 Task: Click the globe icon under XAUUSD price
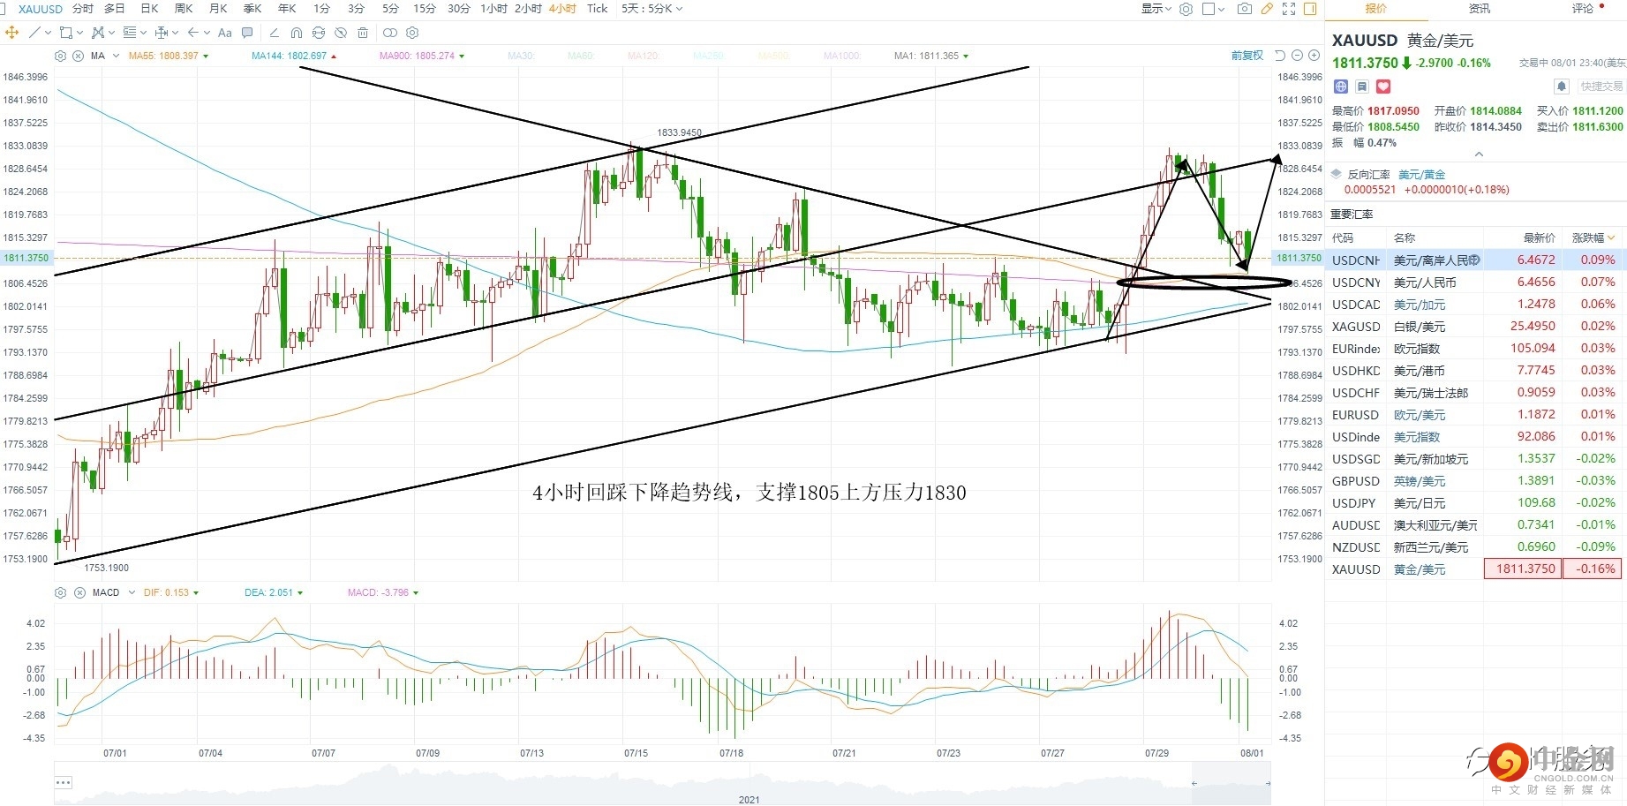click(1341, 87)
